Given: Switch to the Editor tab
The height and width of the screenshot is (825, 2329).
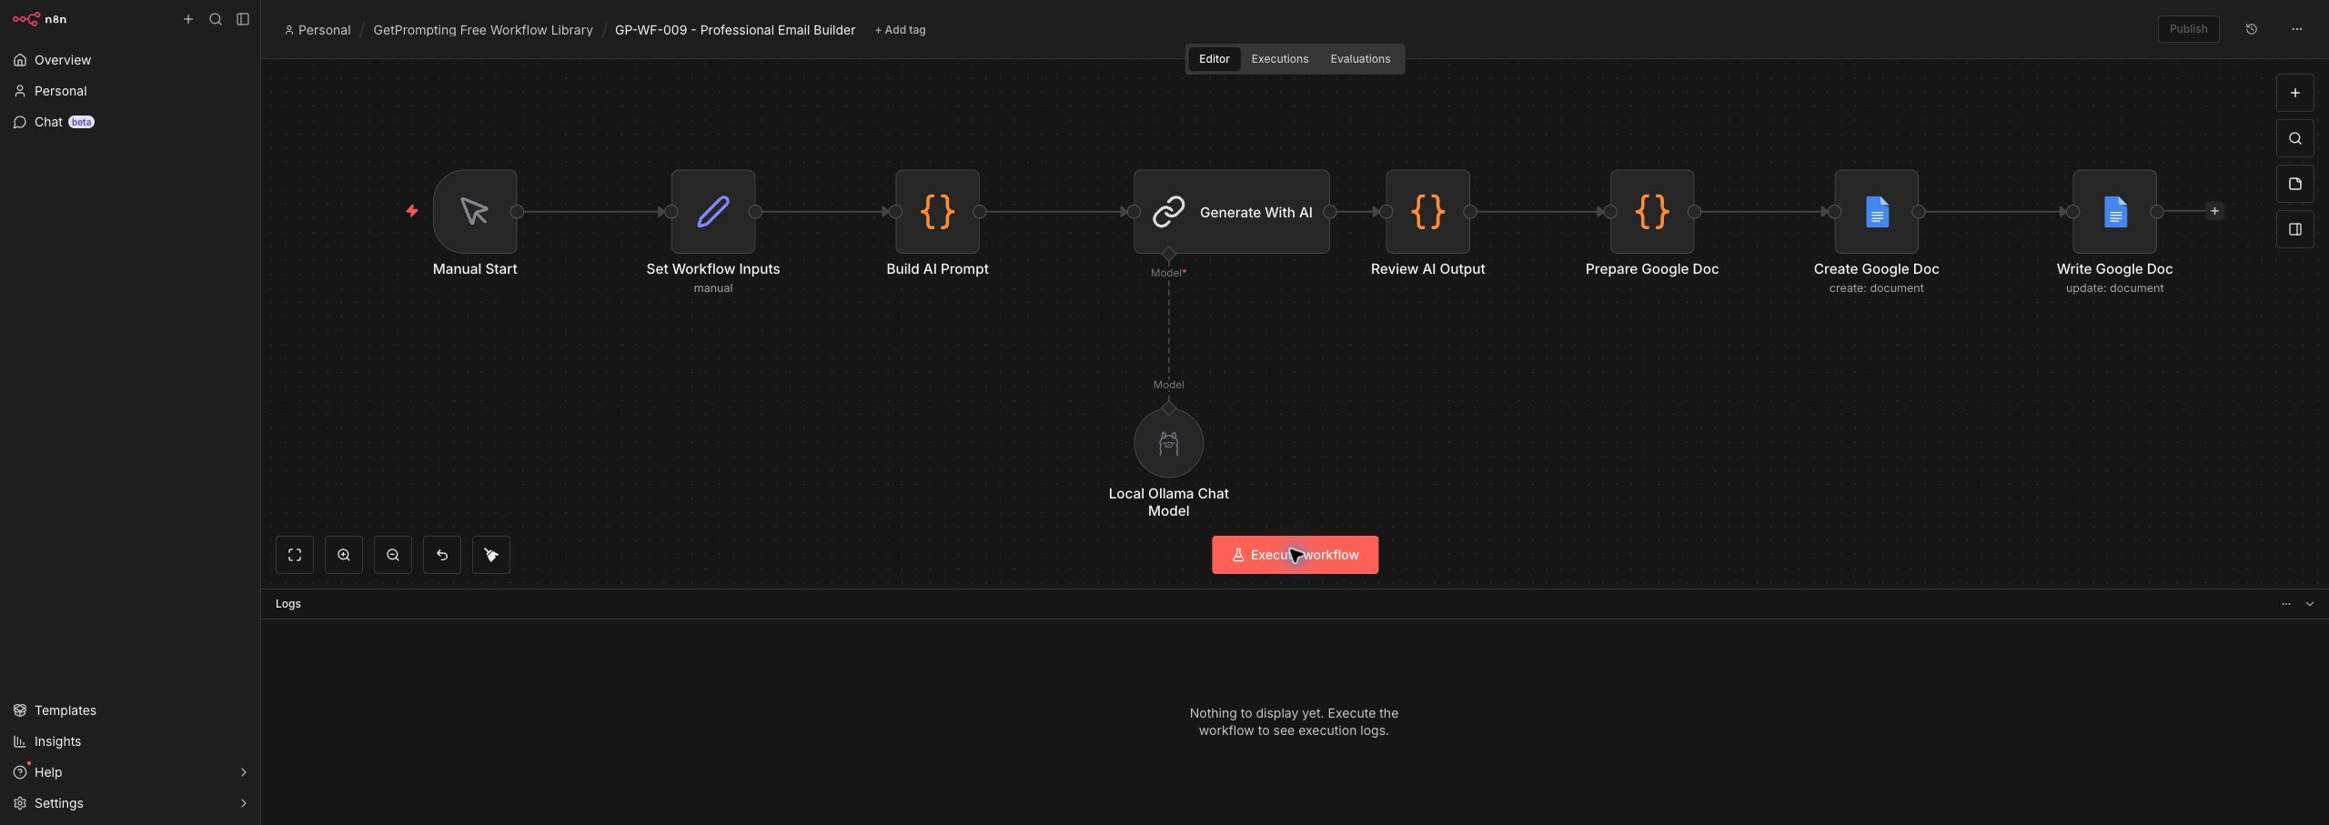Looking at the screenshot, I should tap(1214, 59).
